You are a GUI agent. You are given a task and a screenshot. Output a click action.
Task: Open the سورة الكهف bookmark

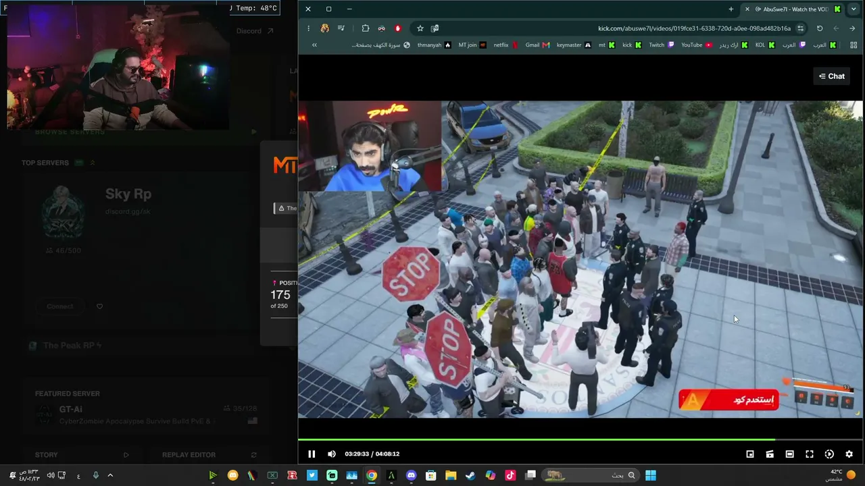[381, 45]
